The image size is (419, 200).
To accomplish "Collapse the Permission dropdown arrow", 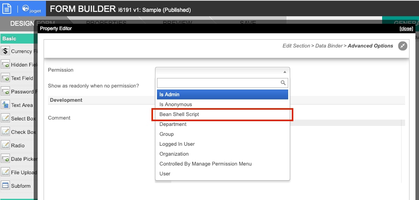I will (284, 72).
